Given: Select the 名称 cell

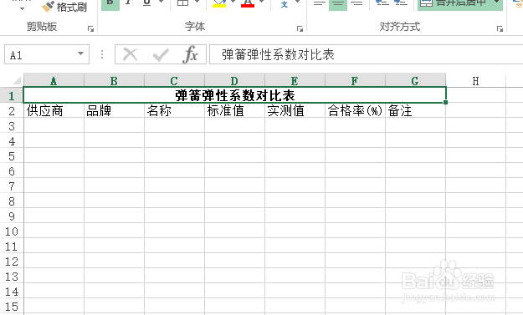Looking at the screenshot, I should (174, 110).
